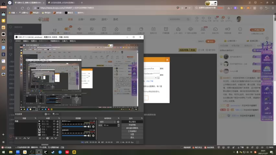
Task: Open OBS 场景集合(S) menu
Action: [55, 41]
